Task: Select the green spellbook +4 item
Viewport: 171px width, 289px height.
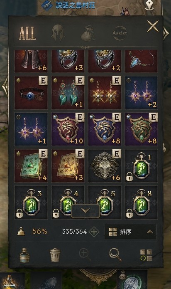Action: (31, 166)
